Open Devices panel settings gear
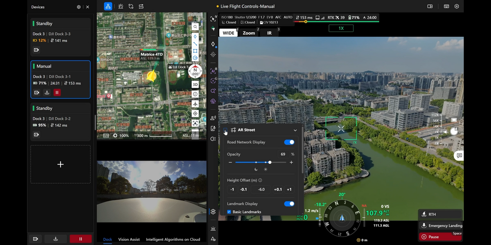 (79, 7)
